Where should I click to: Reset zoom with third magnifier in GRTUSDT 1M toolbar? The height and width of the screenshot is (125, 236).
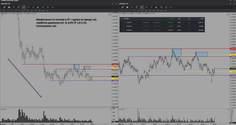[x=171, y=7]
